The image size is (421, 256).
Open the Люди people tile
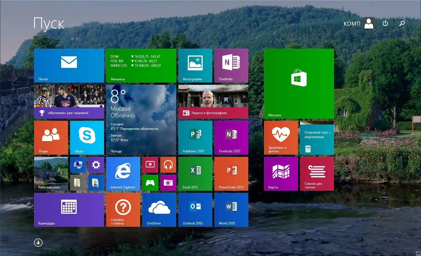click(x=51, y=138)
